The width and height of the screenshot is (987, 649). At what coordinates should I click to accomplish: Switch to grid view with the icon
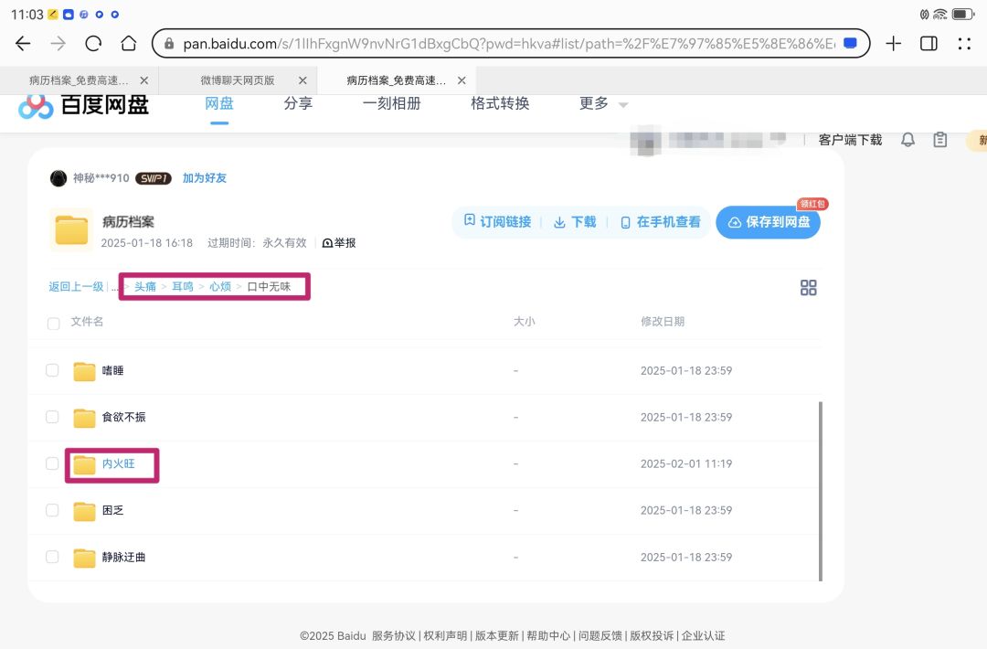click(808, 288)
